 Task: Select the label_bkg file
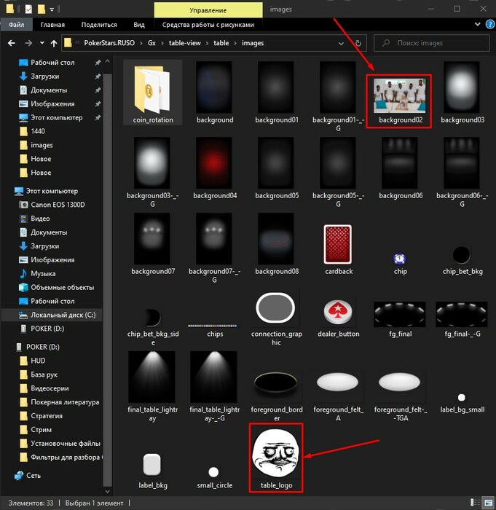[x=152, y=471]
